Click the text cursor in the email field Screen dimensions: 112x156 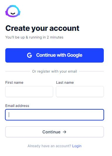click(x=9, y=115)
